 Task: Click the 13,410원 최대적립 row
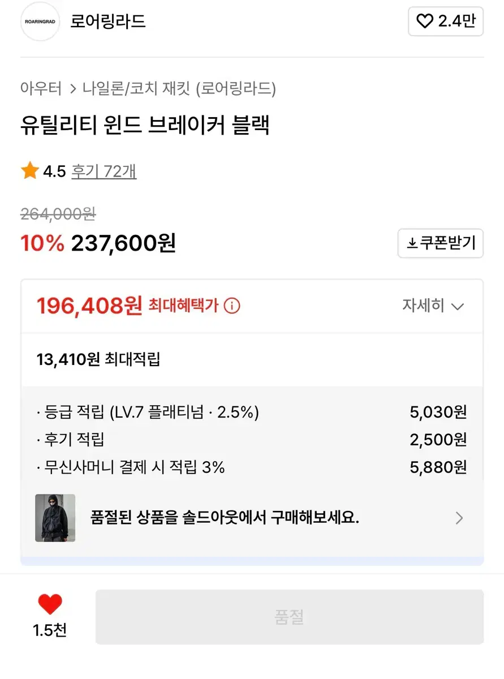[252, 359]
